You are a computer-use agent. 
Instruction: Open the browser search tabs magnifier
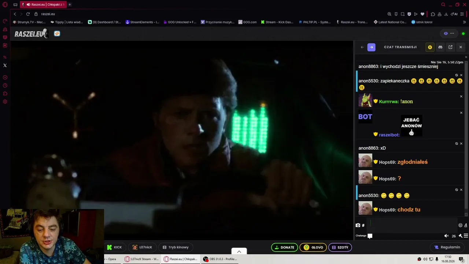click(443, 5)
